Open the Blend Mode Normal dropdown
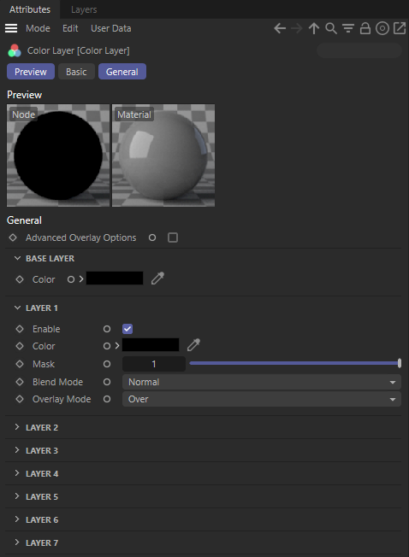This screenshot has width=409, height=557. pyautogui.click(x=262, y=382)
